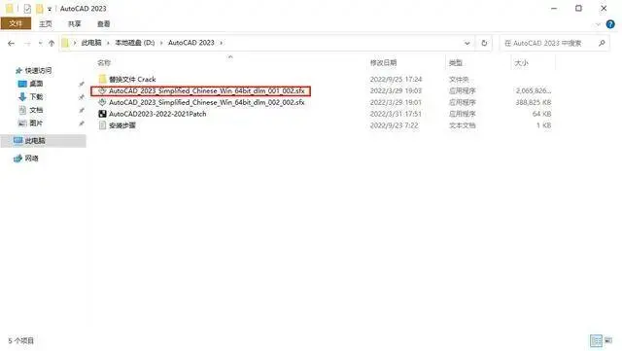Open the 文件 menu tab

point(16,23)
